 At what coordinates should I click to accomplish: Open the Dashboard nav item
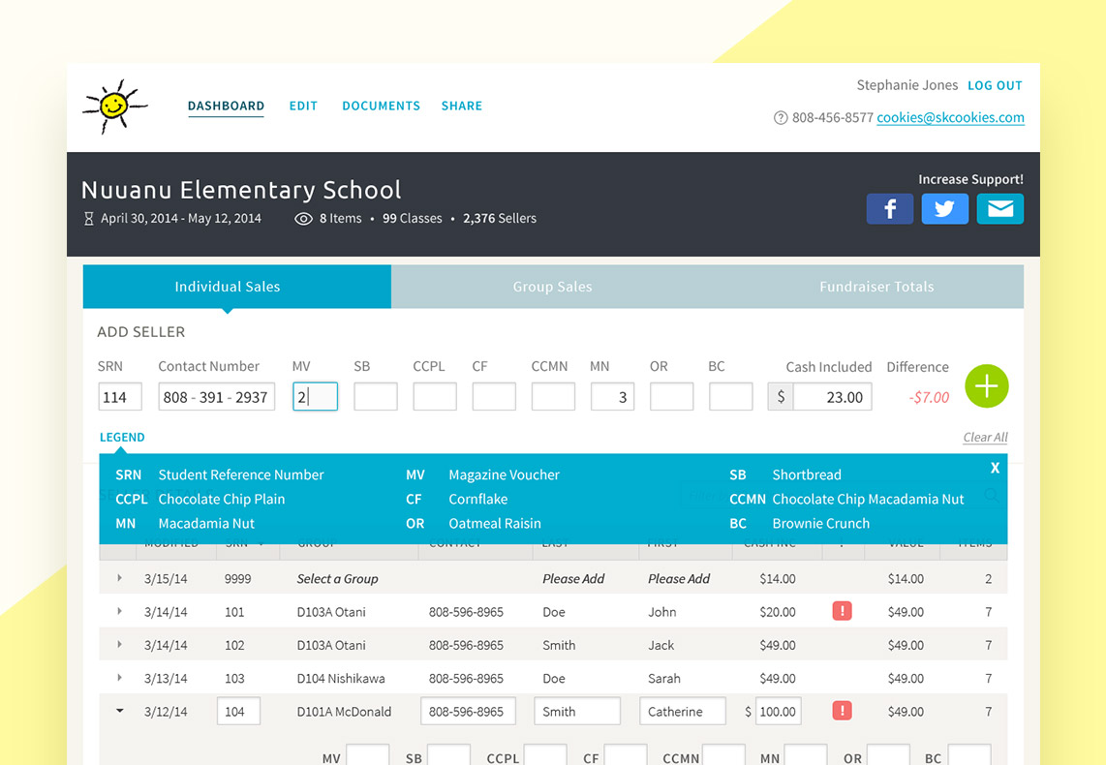(x=226, y=106)
